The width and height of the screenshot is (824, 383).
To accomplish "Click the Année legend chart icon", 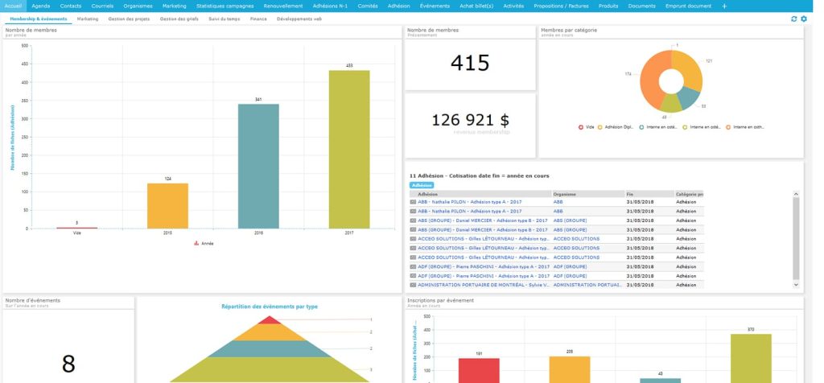I will [197, 242].
